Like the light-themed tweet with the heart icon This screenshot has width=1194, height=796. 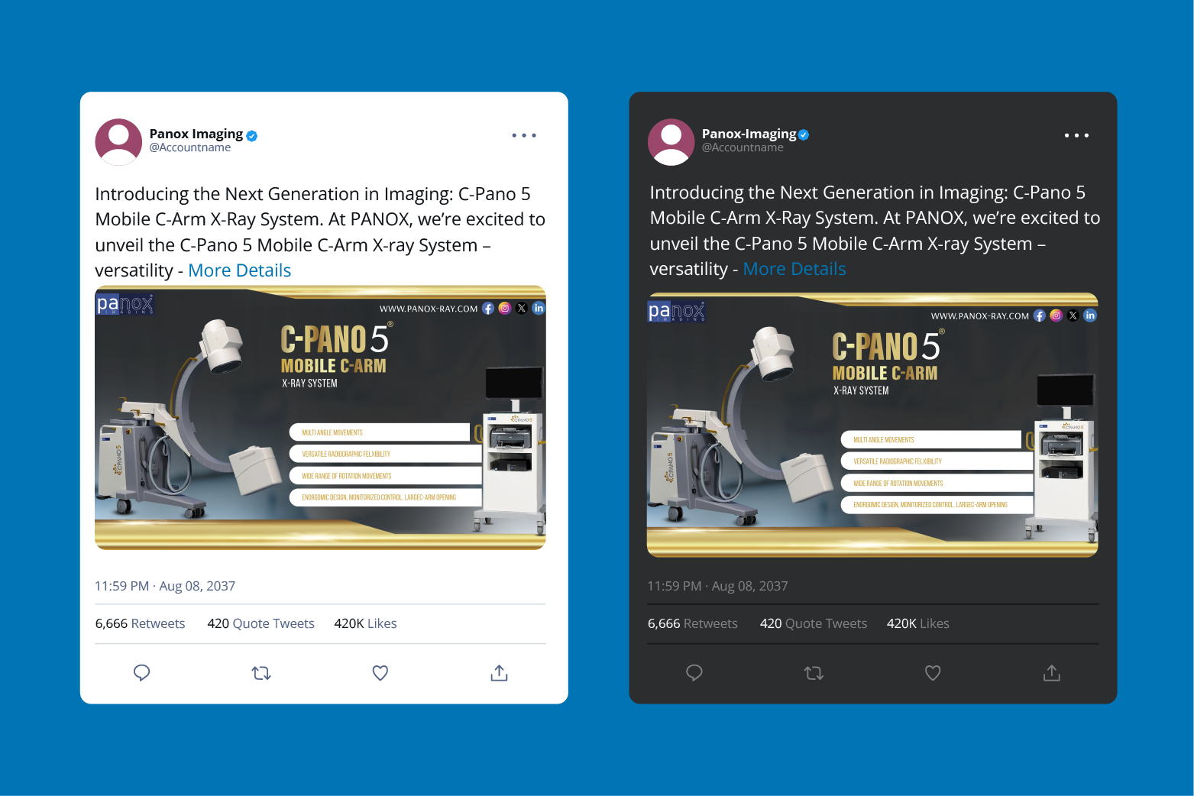click(x=380, y=673)
